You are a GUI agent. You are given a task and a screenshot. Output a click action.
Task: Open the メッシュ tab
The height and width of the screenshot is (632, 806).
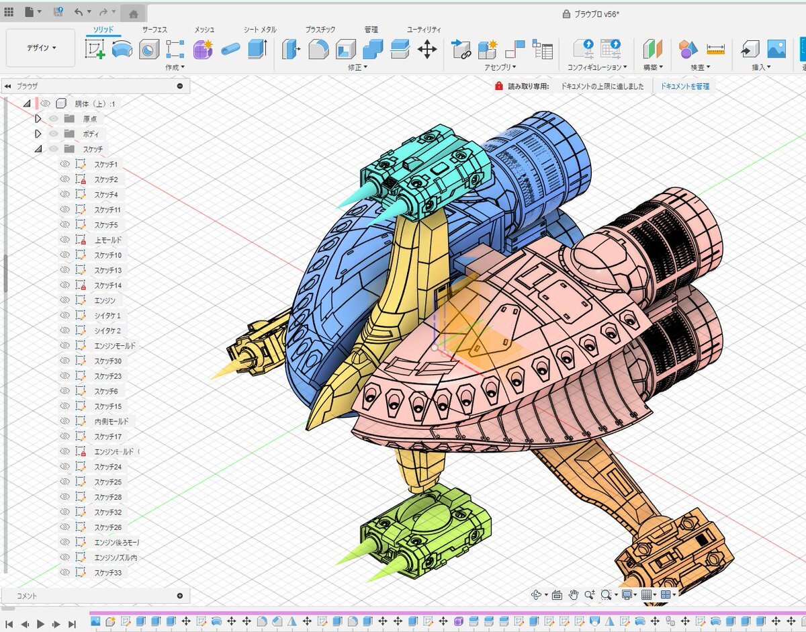204,30
